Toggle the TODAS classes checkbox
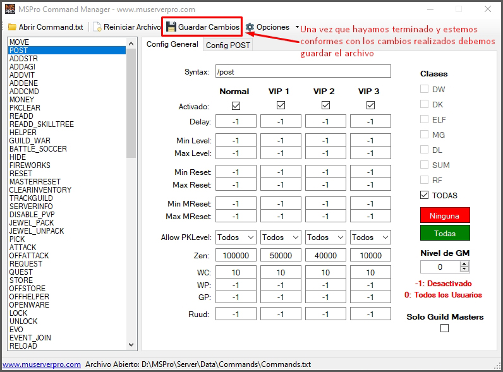The width and height of the screenshot is (503, 372). tap(425, 195)
